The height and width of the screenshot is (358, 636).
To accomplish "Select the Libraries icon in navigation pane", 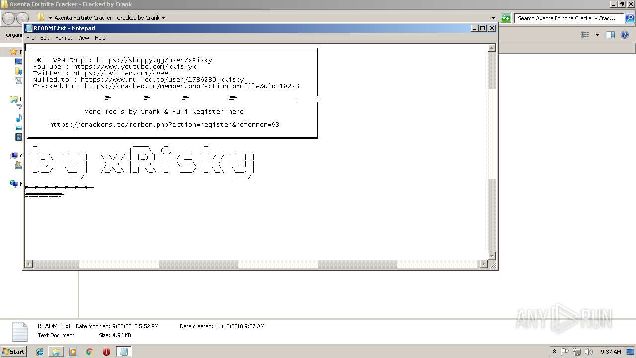I will 14,99.
